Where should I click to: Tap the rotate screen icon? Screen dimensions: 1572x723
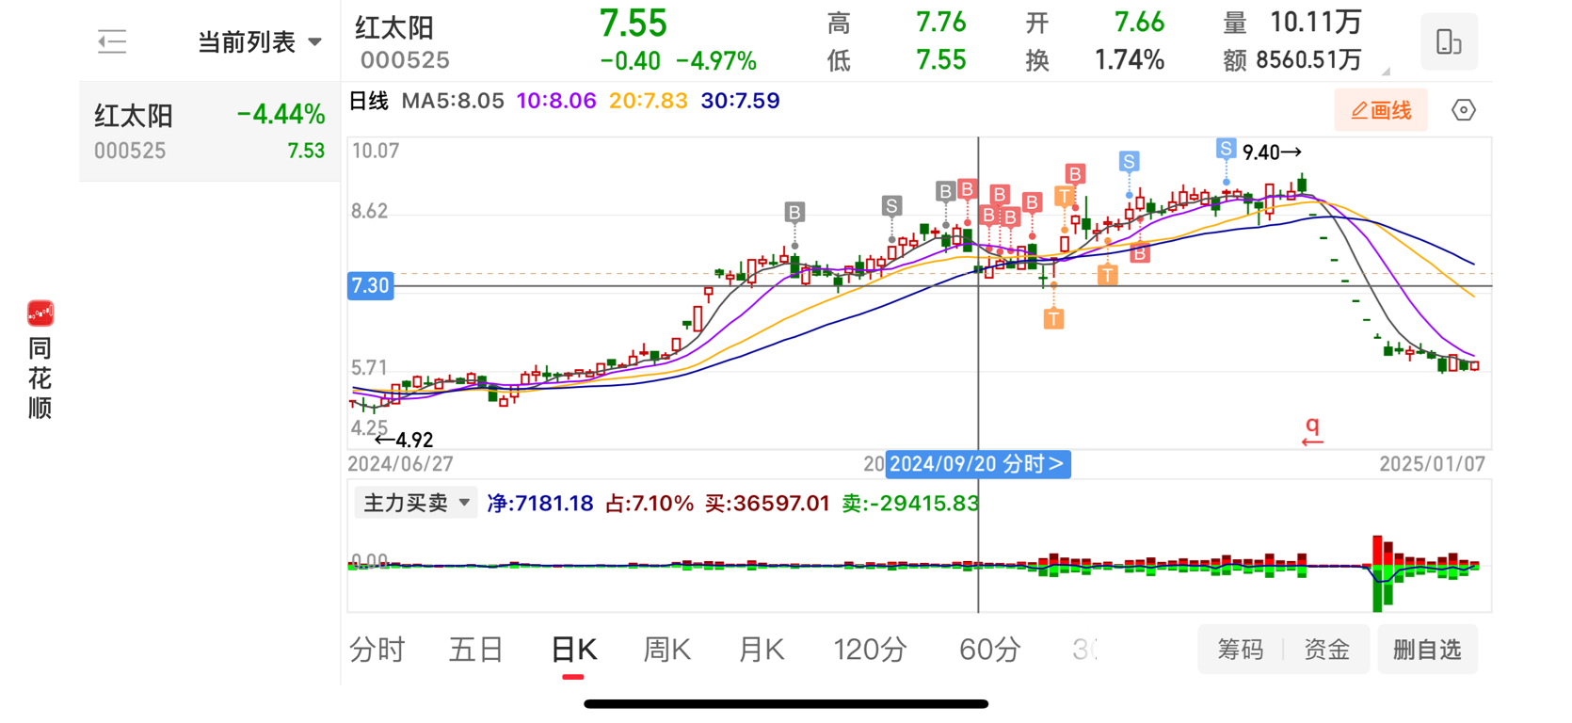[x=1449, y=41]
